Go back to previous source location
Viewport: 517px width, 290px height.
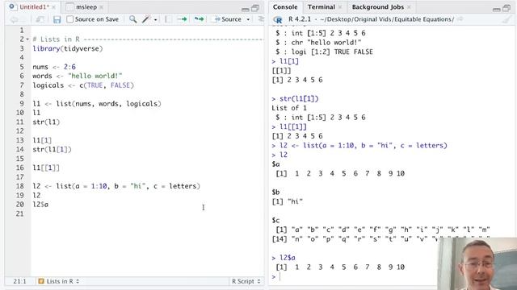click(x=14, y=19)
